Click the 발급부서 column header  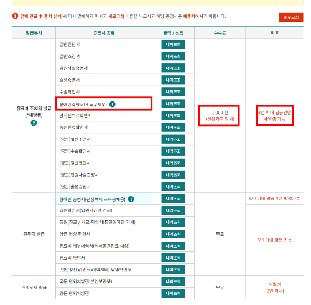(x=34, y=33)
